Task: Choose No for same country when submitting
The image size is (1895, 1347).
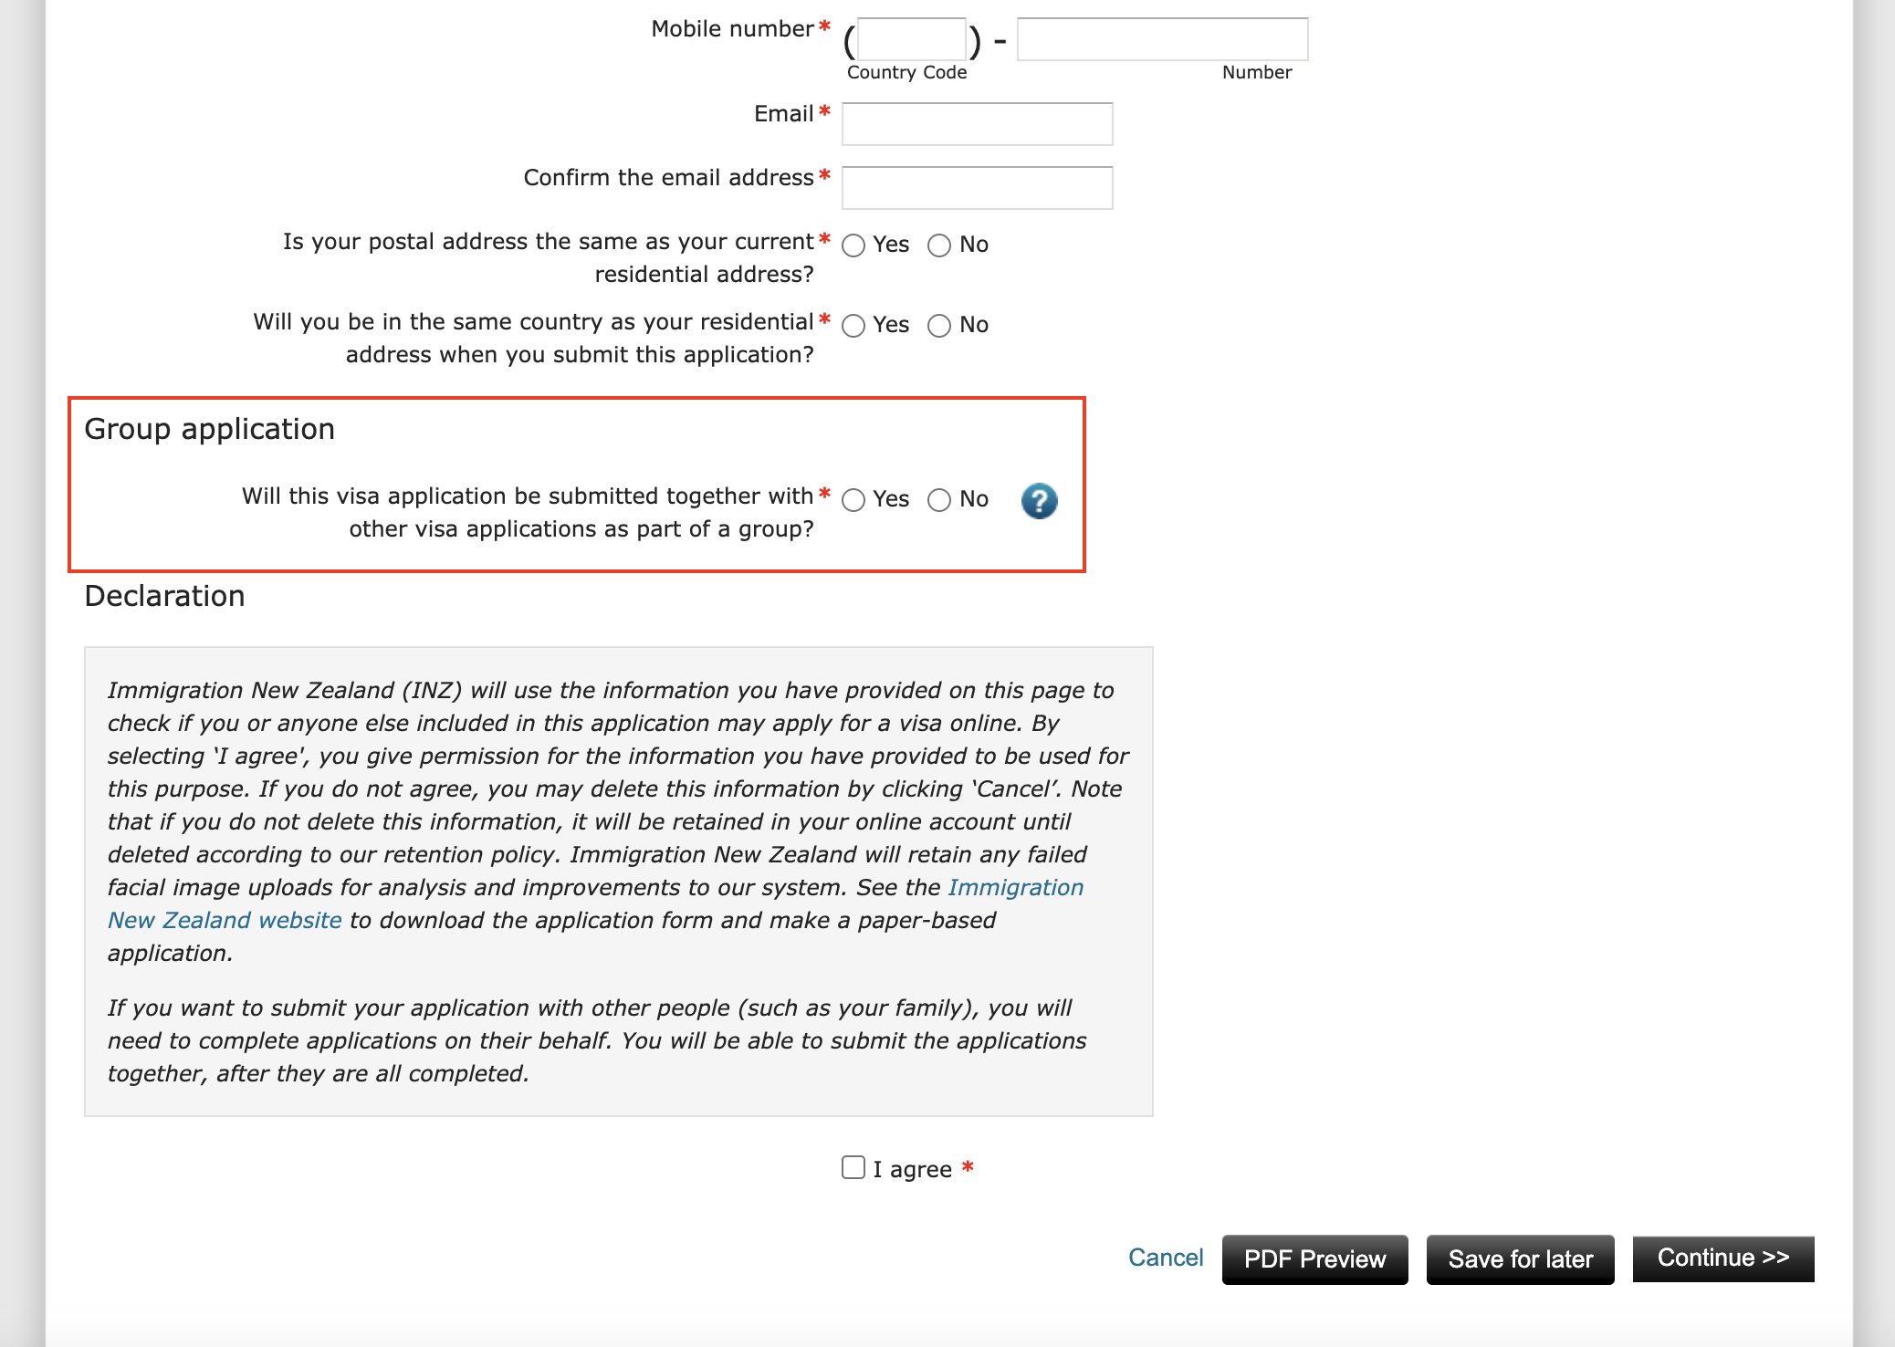Action: (939, 326)
